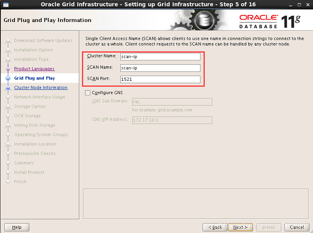The image size is (313, 233).
Task: Click the SCAN Port label
Action: [x=98, y=79]
